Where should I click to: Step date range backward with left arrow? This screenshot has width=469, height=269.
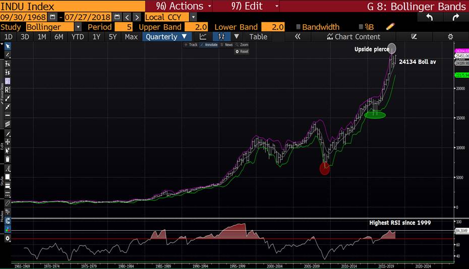[127, 17]
